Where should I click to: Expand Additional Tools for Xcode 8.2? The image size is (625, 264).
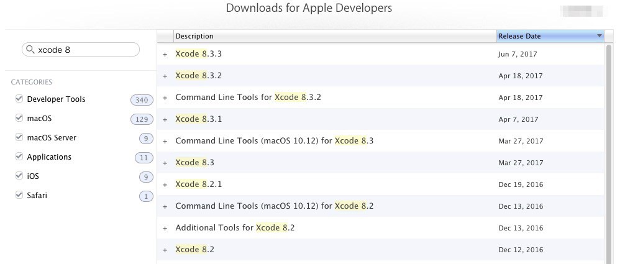tap(165, 229)
